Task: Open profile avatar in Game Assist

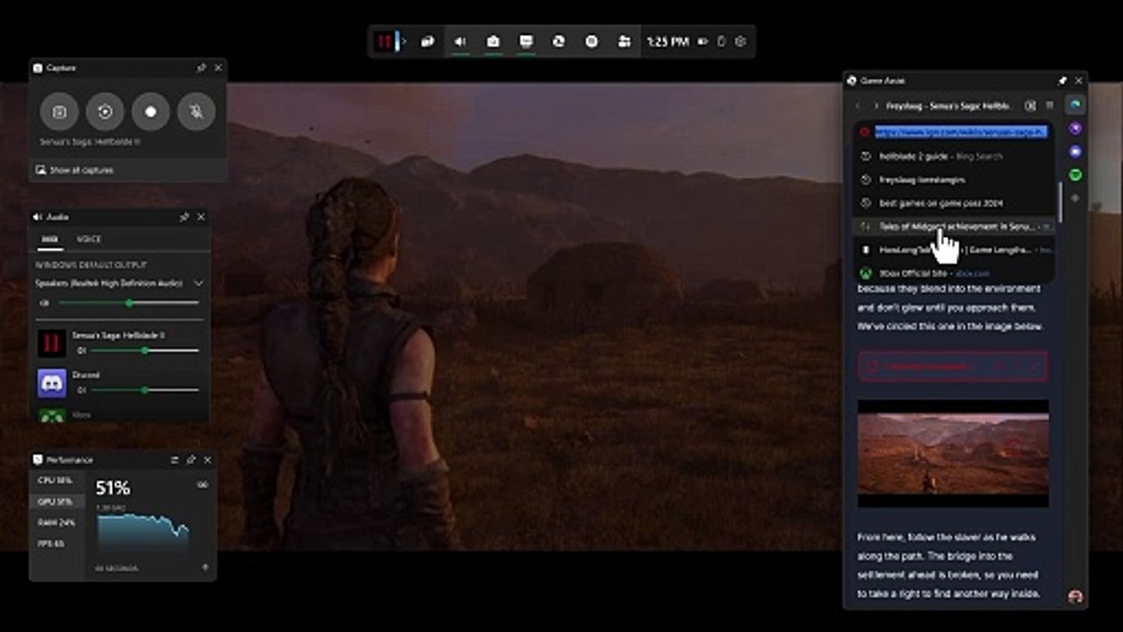Action: tap(1076, 597)
